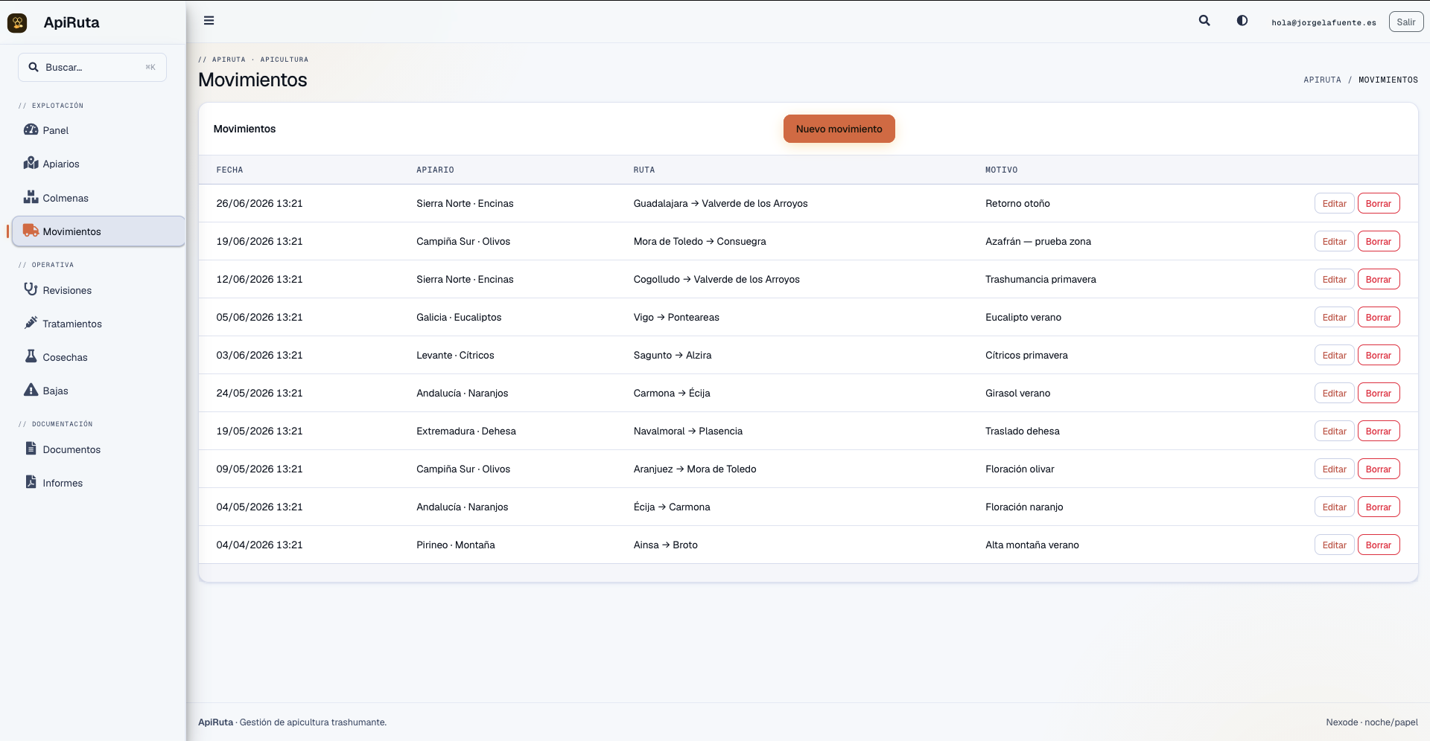The width and height of the screenshot is (1430, 741).
Task: Click the Revisiones stethoscope icon
Action: tap(31, 289)
